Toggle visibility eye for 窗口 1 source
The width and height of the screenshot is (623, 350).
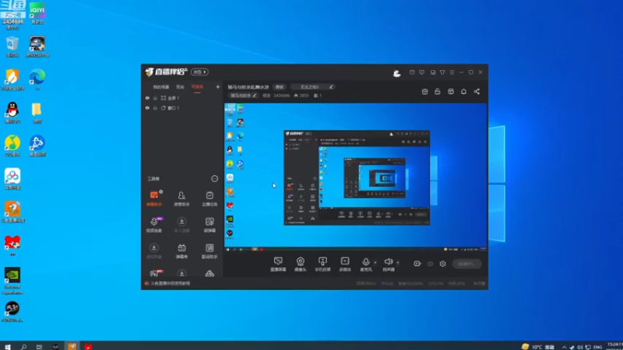click(147, 108)
